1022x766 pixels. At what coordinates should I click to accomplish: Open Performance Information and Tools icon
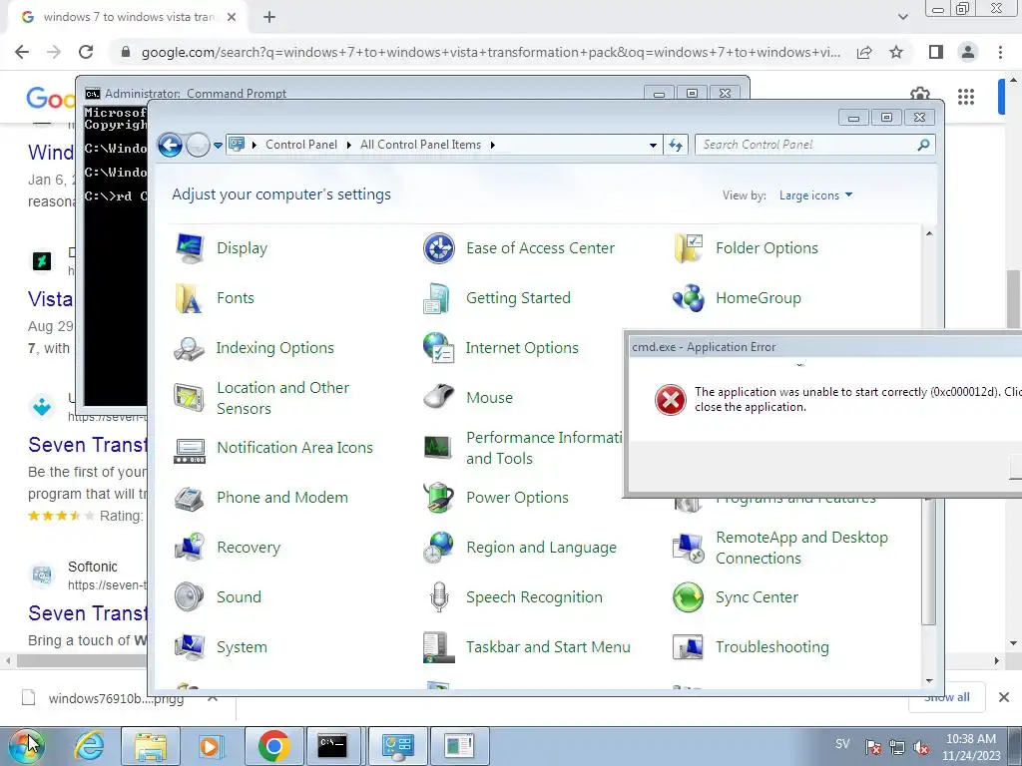(439, 448)
